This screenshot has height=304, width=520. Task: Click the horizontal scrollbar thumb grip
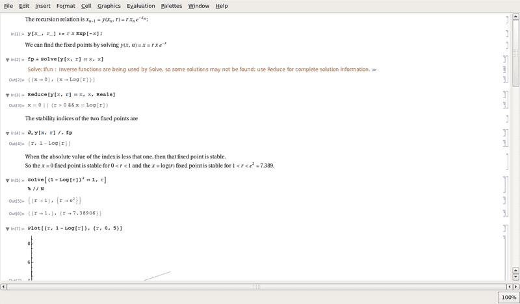click(x=256, y=286)
